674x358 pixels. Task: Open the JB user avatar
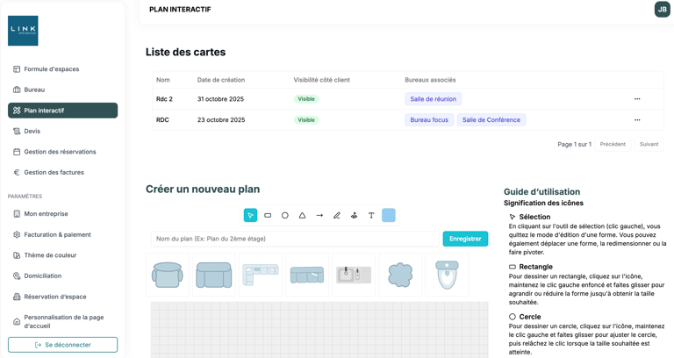coord(662,10)
